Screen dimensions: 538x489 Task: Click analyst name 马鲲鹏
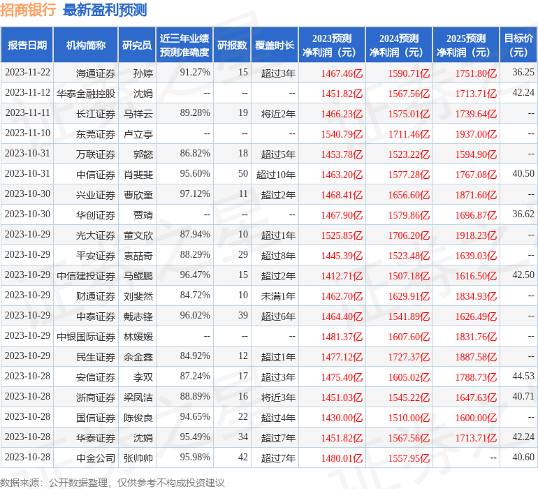[138, 275]
